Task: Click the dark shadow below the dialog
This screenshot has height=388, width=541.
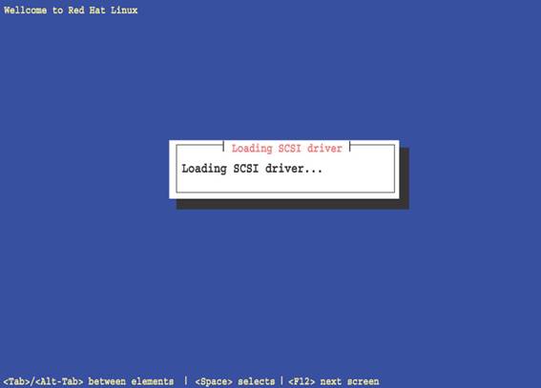Action: (293, 204)
